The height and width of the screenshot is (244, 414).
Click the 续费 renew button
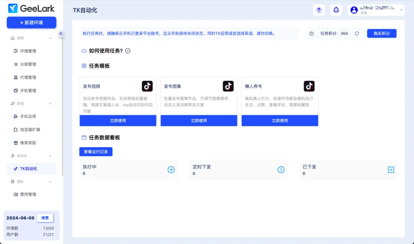(x=45, y=218)
